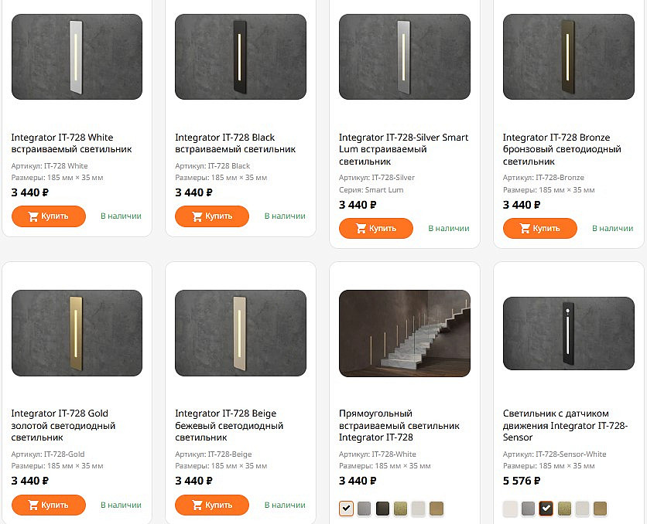Click cart icon on IT-728 Bronze Buy button
The image size is (647, 524).
(525, 229)
